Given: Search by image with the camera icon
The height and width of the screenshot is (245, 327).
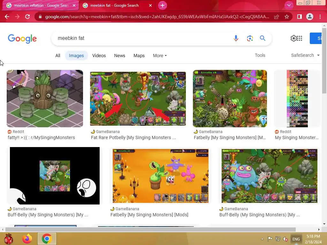Looking at the screenshot, I should 250,38.
